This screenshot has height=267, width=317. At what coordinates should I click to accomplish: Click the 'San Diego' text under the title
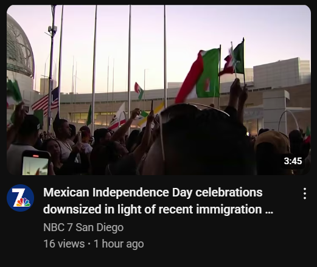click(99, 227)
